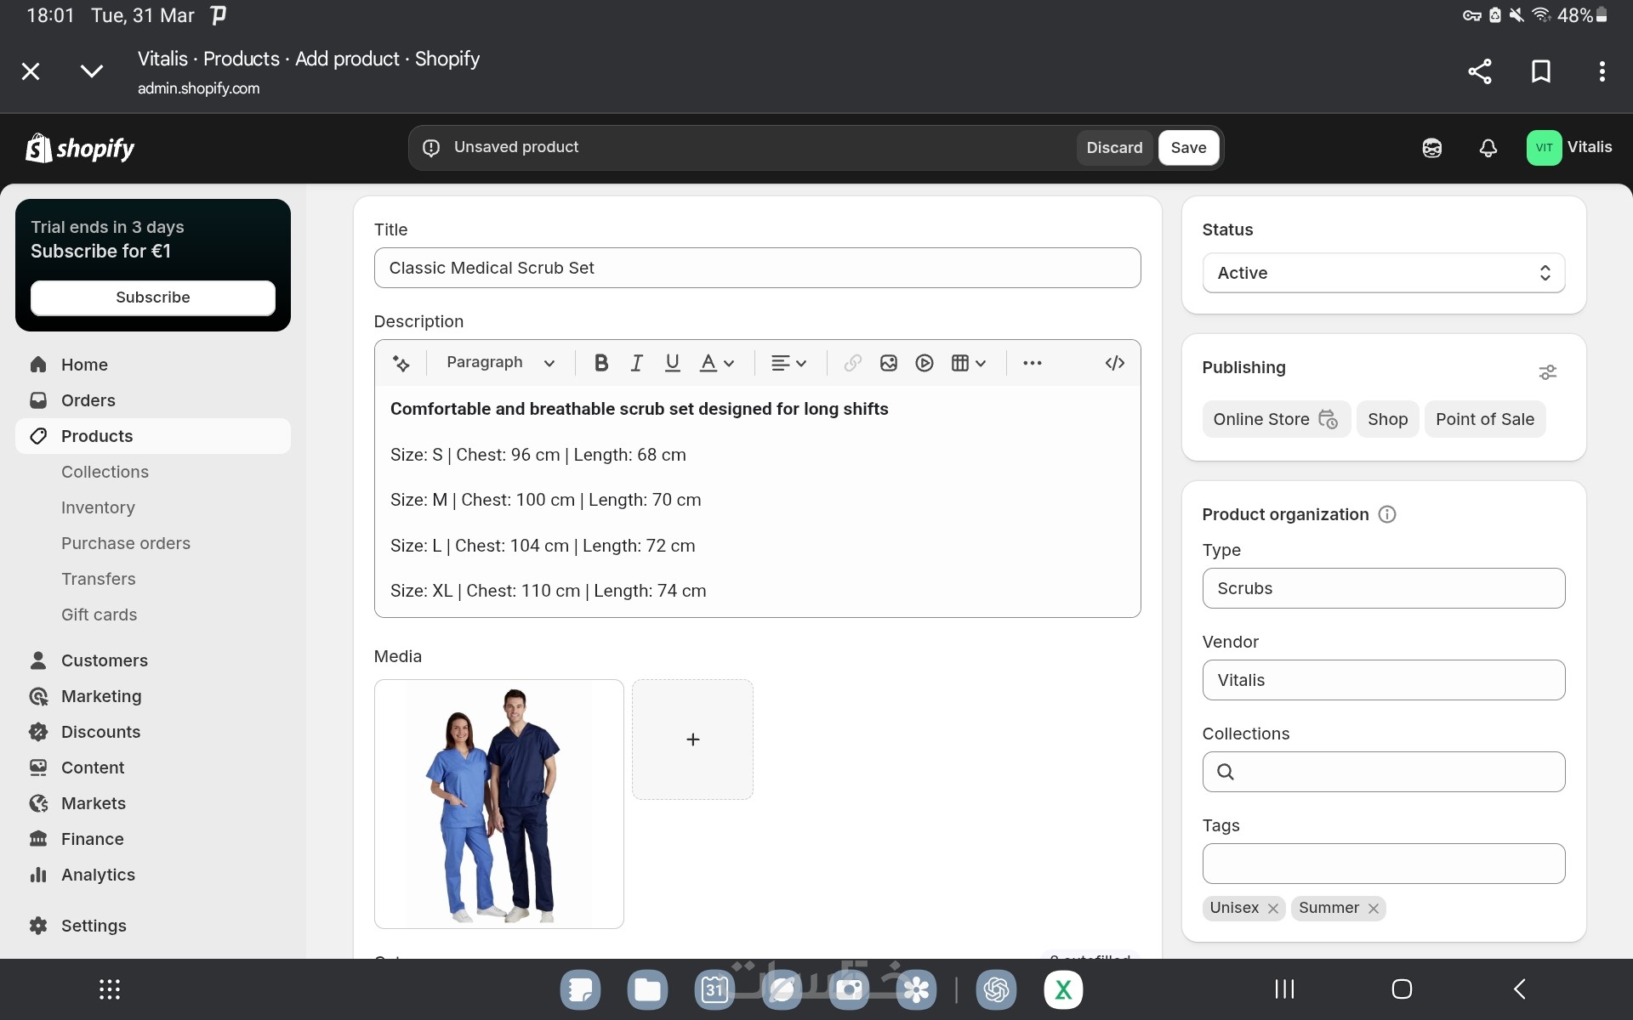This screenshot has height=1020, width=1633.
Task: Toggle underline formatting in description toolbar
Action: pos(672,363)
